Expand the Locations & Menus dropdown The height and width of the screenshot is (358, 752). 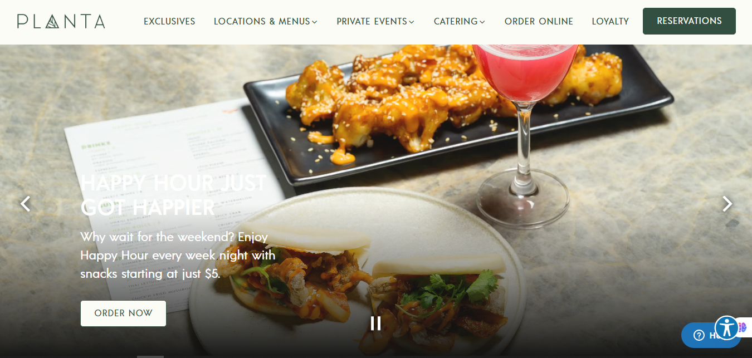[x=266, y=22]
